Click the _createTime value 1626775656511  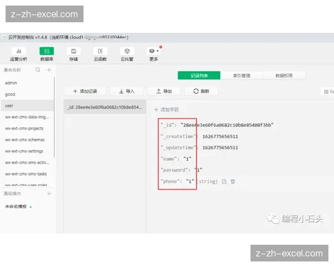[x=220, y=136]
